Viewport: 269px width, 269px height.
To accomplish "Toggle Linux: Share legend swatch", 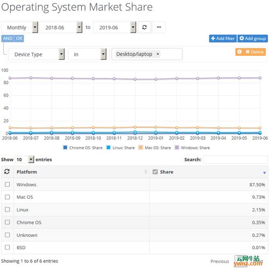I will point(108,148).
